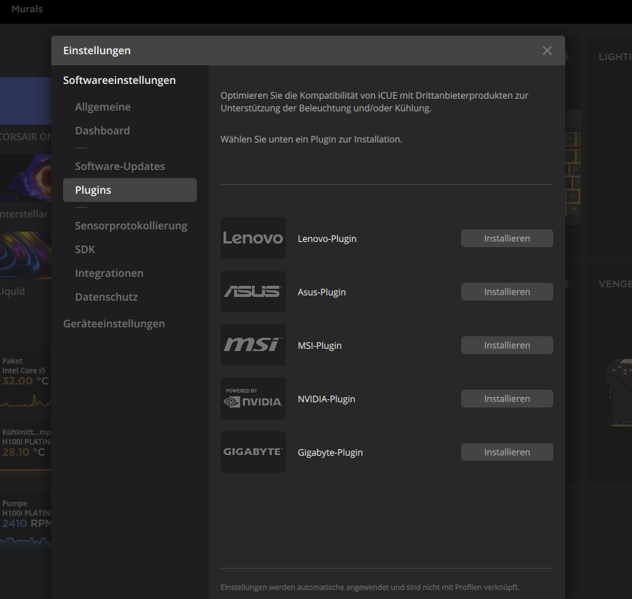Open Dashboard settings page
This screenshot has width=632, height=599.
(102, 131)
